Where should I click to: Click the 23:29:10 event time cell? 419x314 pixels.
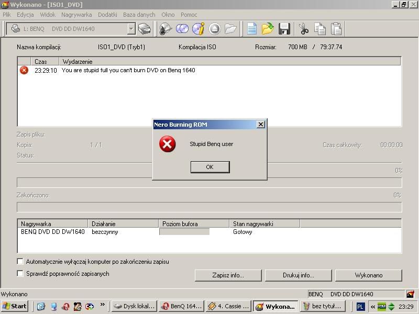coord(46,70)
